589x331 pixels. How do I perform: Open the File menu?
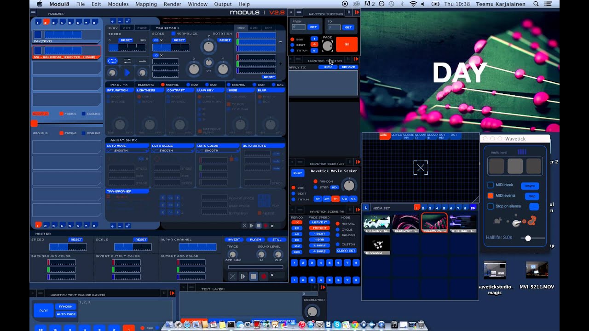point(81,4)
